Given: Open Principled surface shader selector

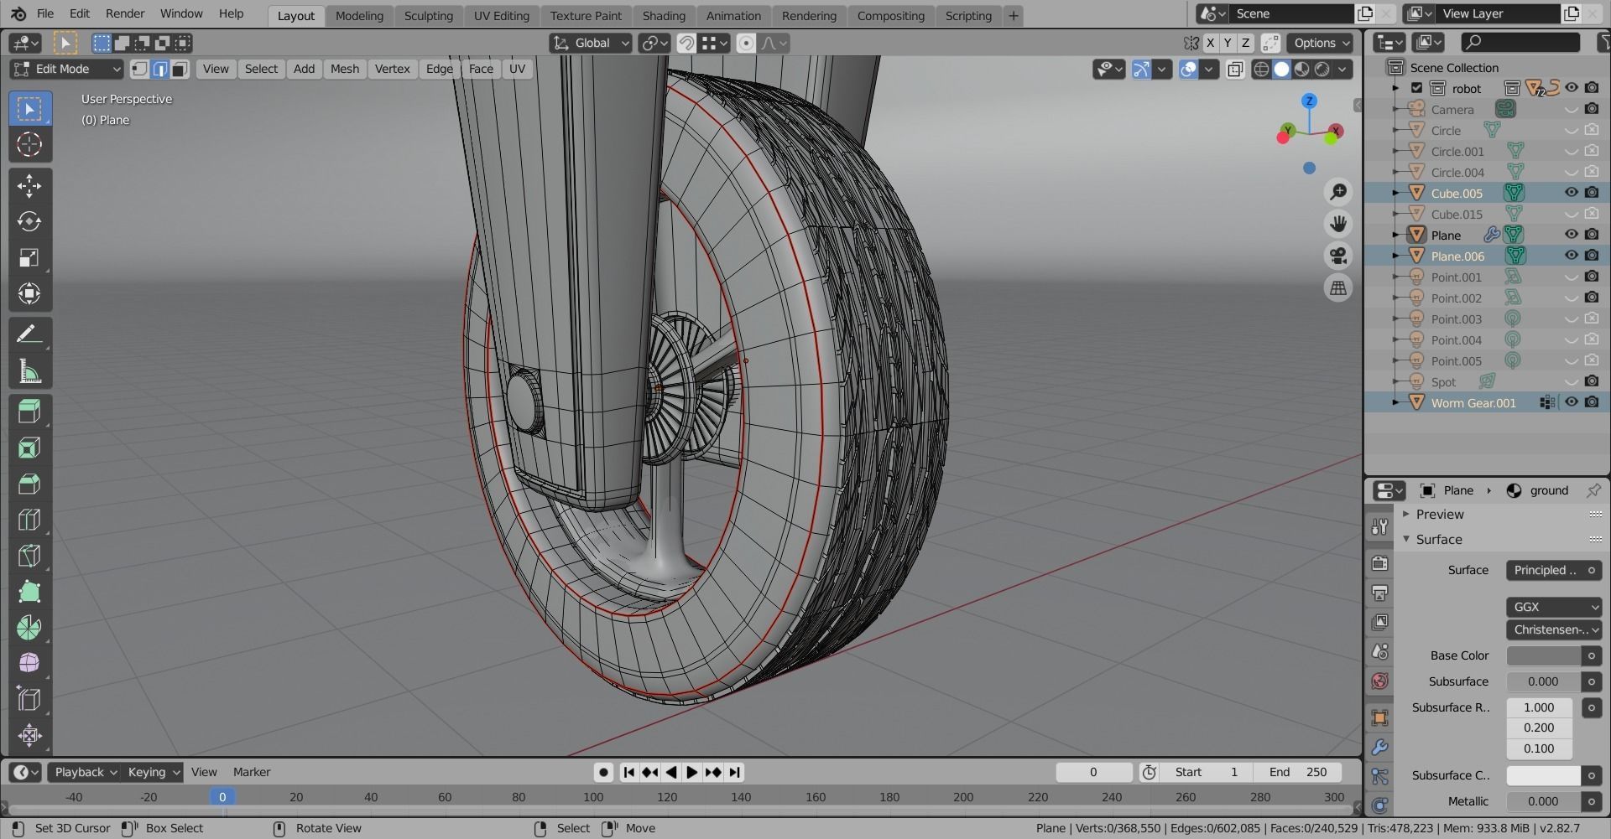Looking at the screenshot, I should click(1554, 570).
